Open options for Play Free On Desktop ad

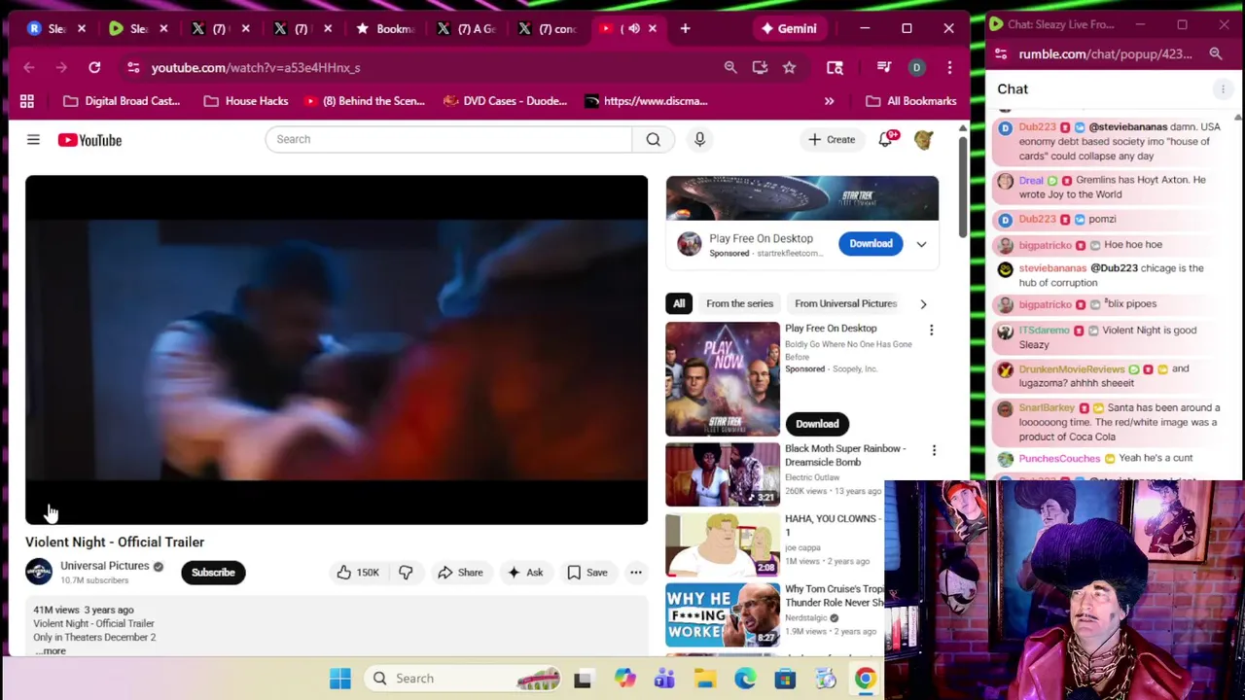(x=931, y=331)
